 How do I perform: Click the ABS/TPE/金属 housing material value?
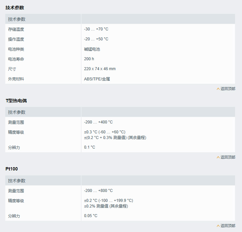point(97,79)
